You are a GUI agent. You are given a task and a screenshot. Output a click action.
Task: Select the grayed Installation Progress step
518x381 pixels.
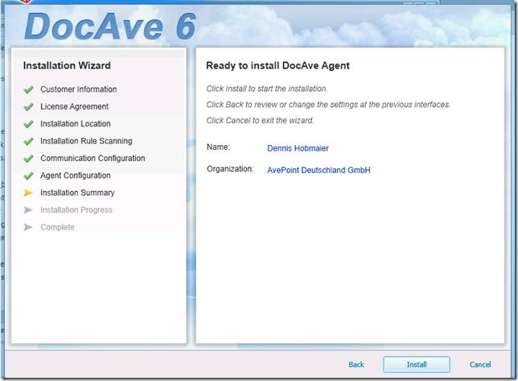76,209
